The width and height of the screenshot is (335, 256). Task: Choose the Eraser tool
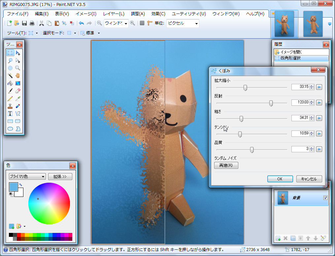point(18,91)
